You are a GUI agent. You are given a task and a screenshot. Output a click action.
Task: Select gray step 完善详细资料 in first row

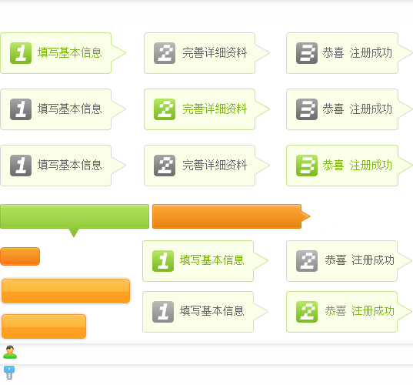pyautogui.click(x=207, y=53)
